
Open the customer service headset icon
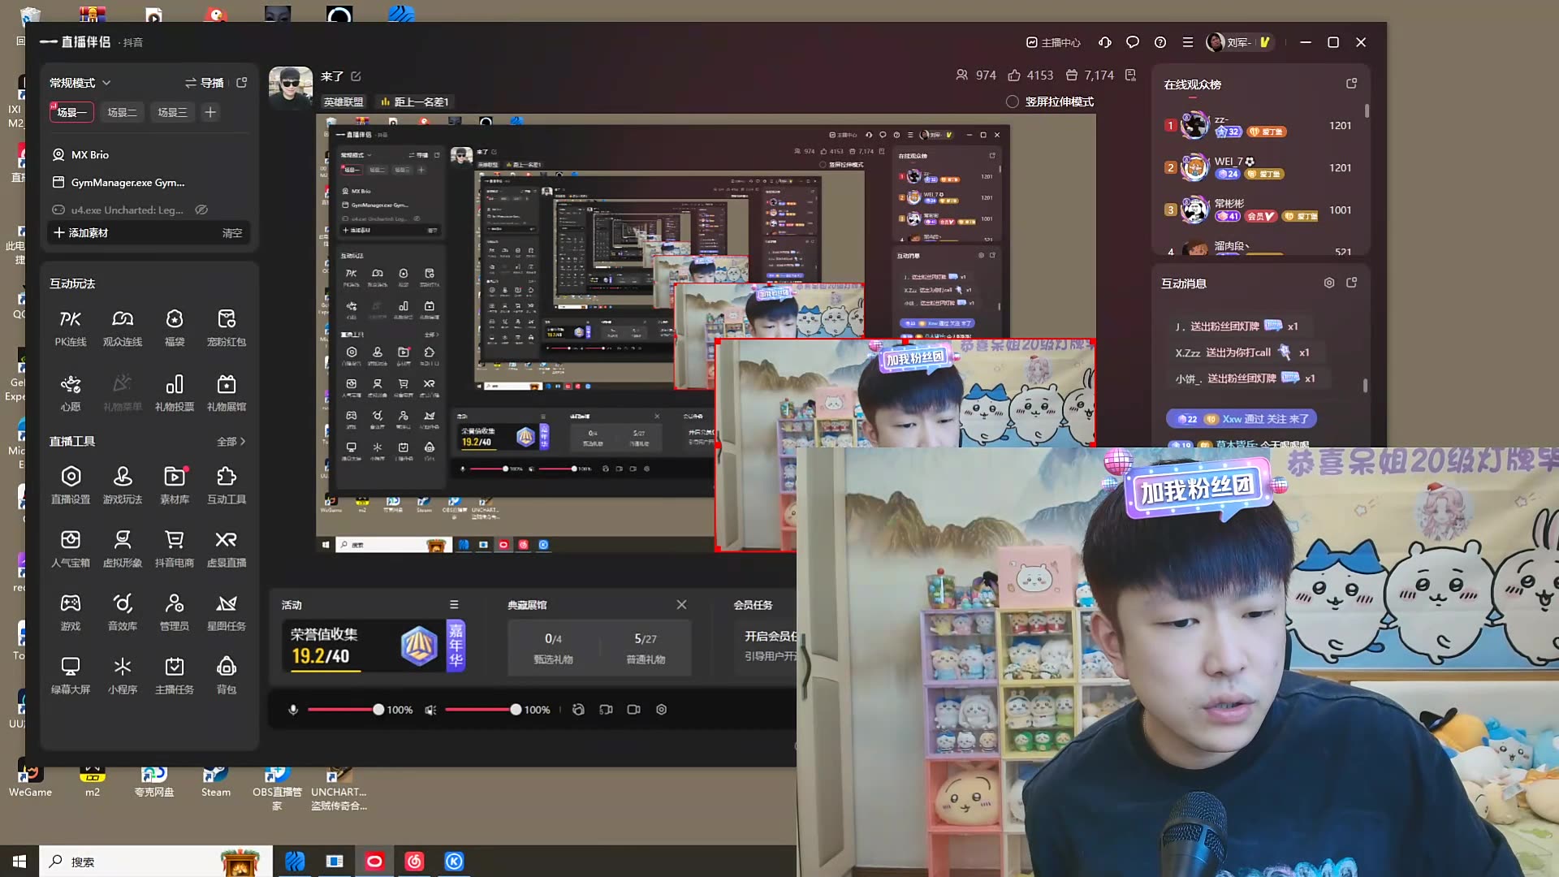[x=1105, y=42]
